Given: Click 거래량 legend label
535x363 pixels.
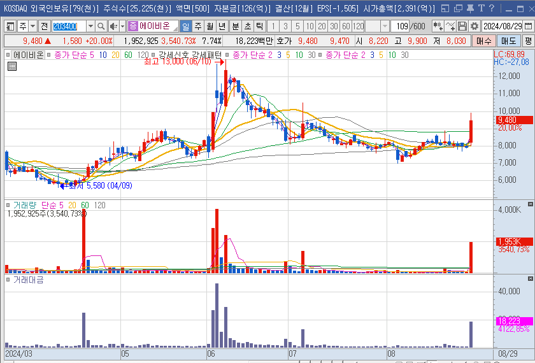Looking at the screenshot, I should pos(25,205).
